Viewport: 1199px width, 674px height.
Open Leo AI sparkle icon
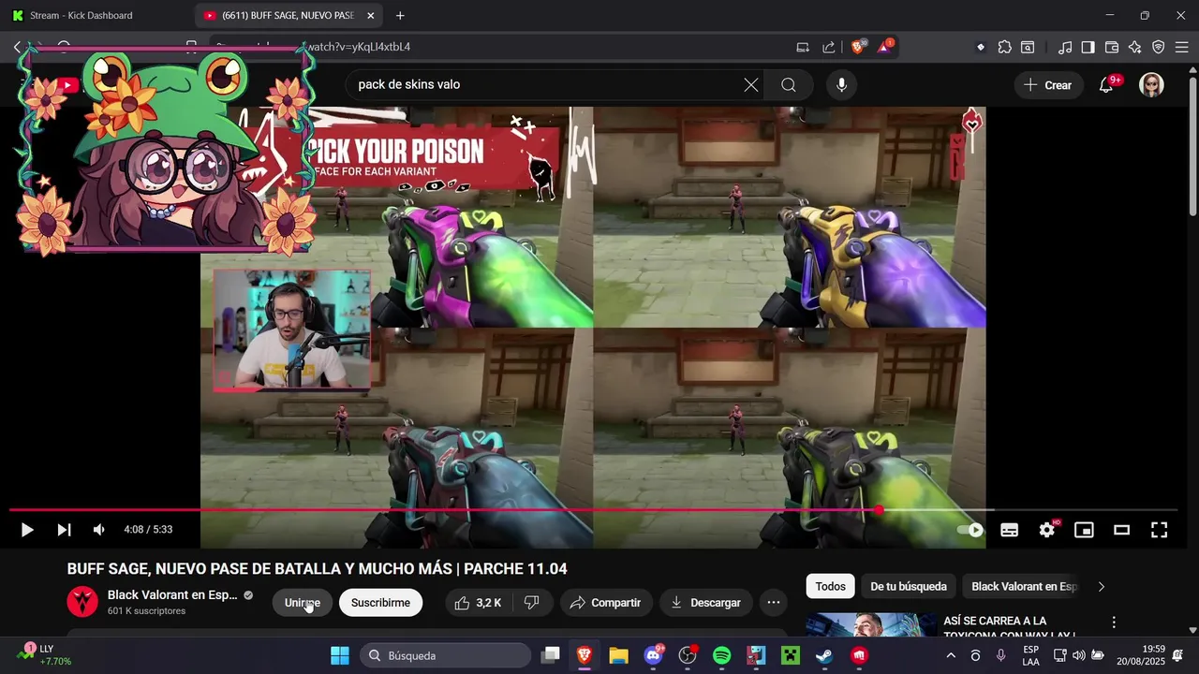pyautogui.click(x=1134, y=47)
